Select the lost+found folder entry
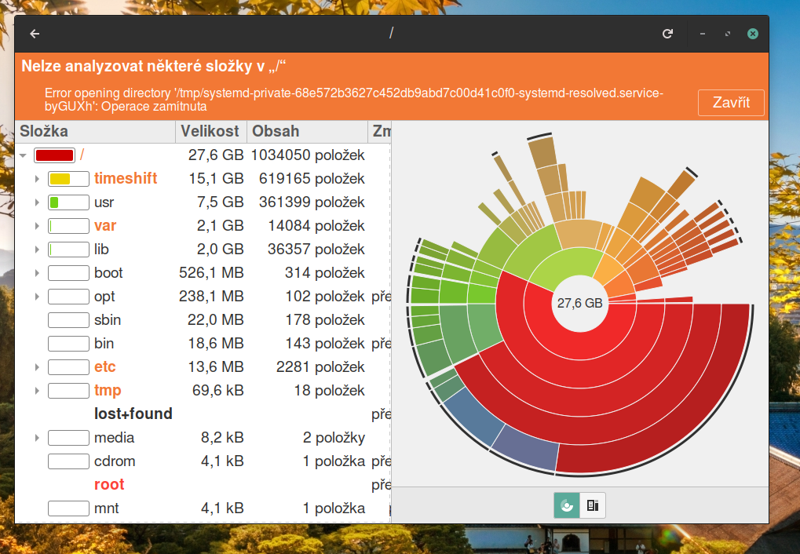 [133, 414]
